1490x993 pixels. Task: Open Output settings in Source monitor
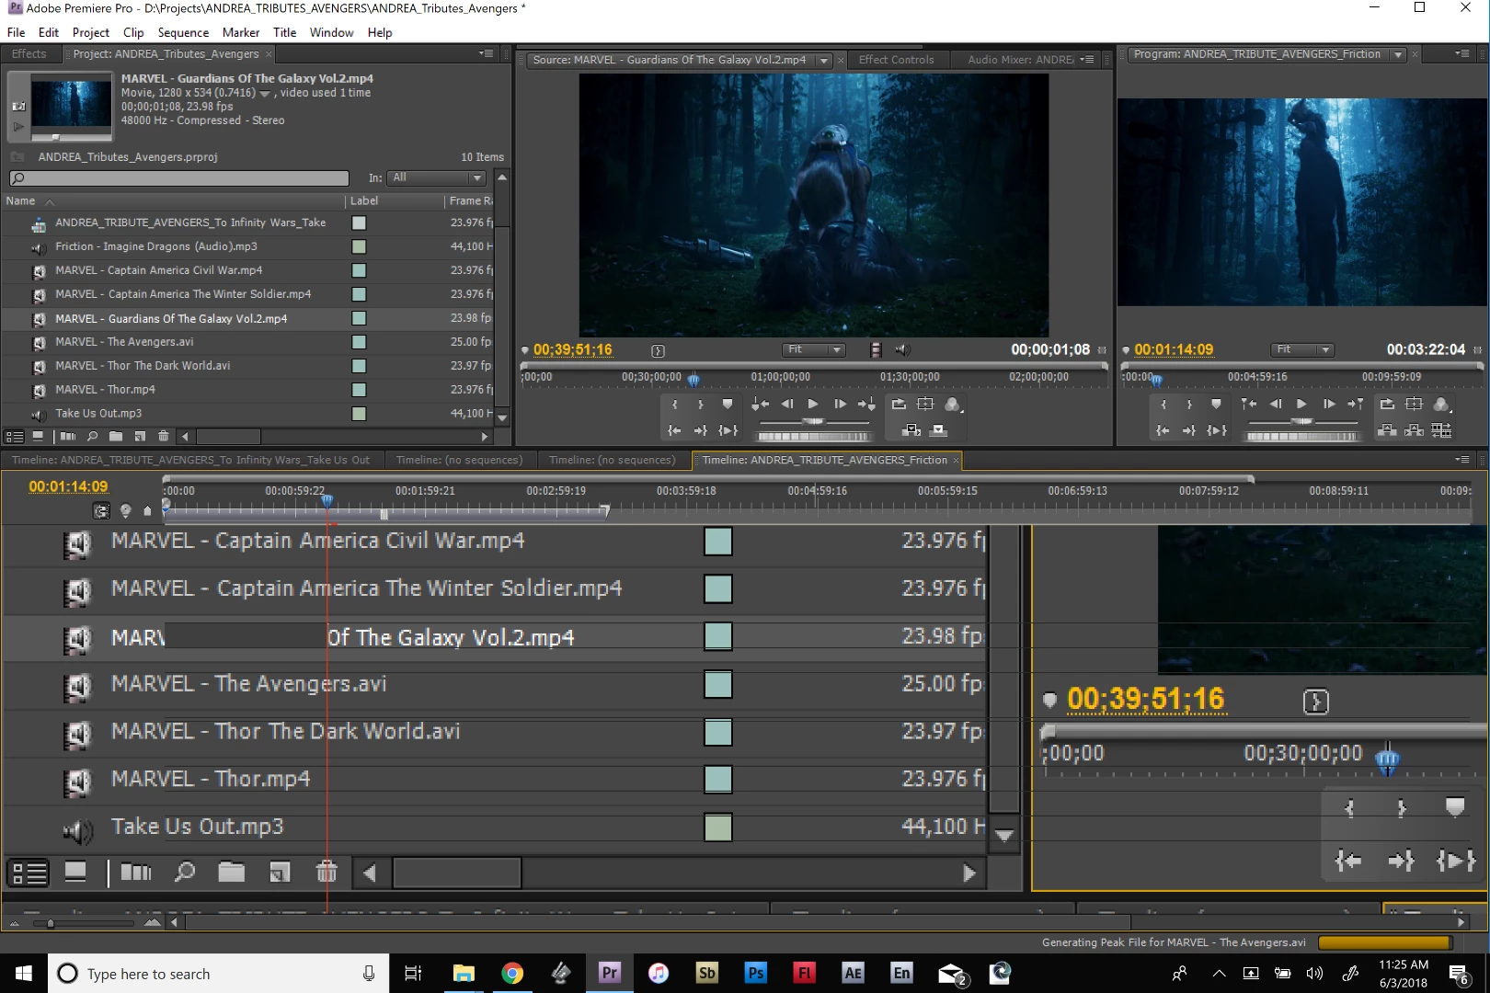click(x=953, y=404)
